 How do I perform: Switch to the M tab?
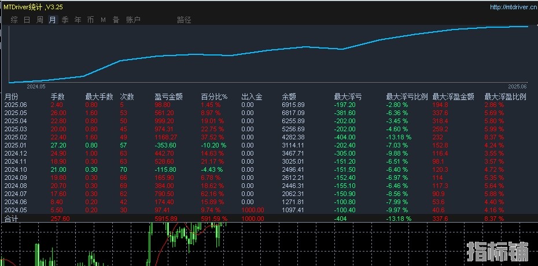[x=103, y=20]
